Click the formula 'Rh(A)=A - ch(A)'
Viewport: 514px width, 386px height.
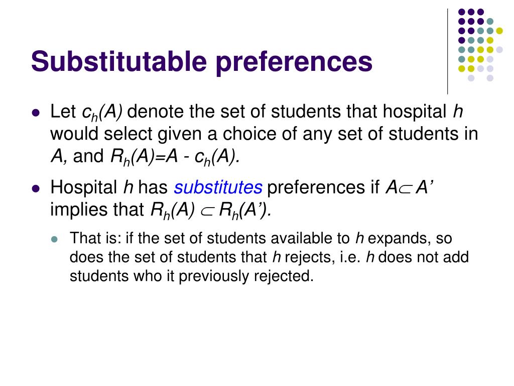tap(175, 157)
